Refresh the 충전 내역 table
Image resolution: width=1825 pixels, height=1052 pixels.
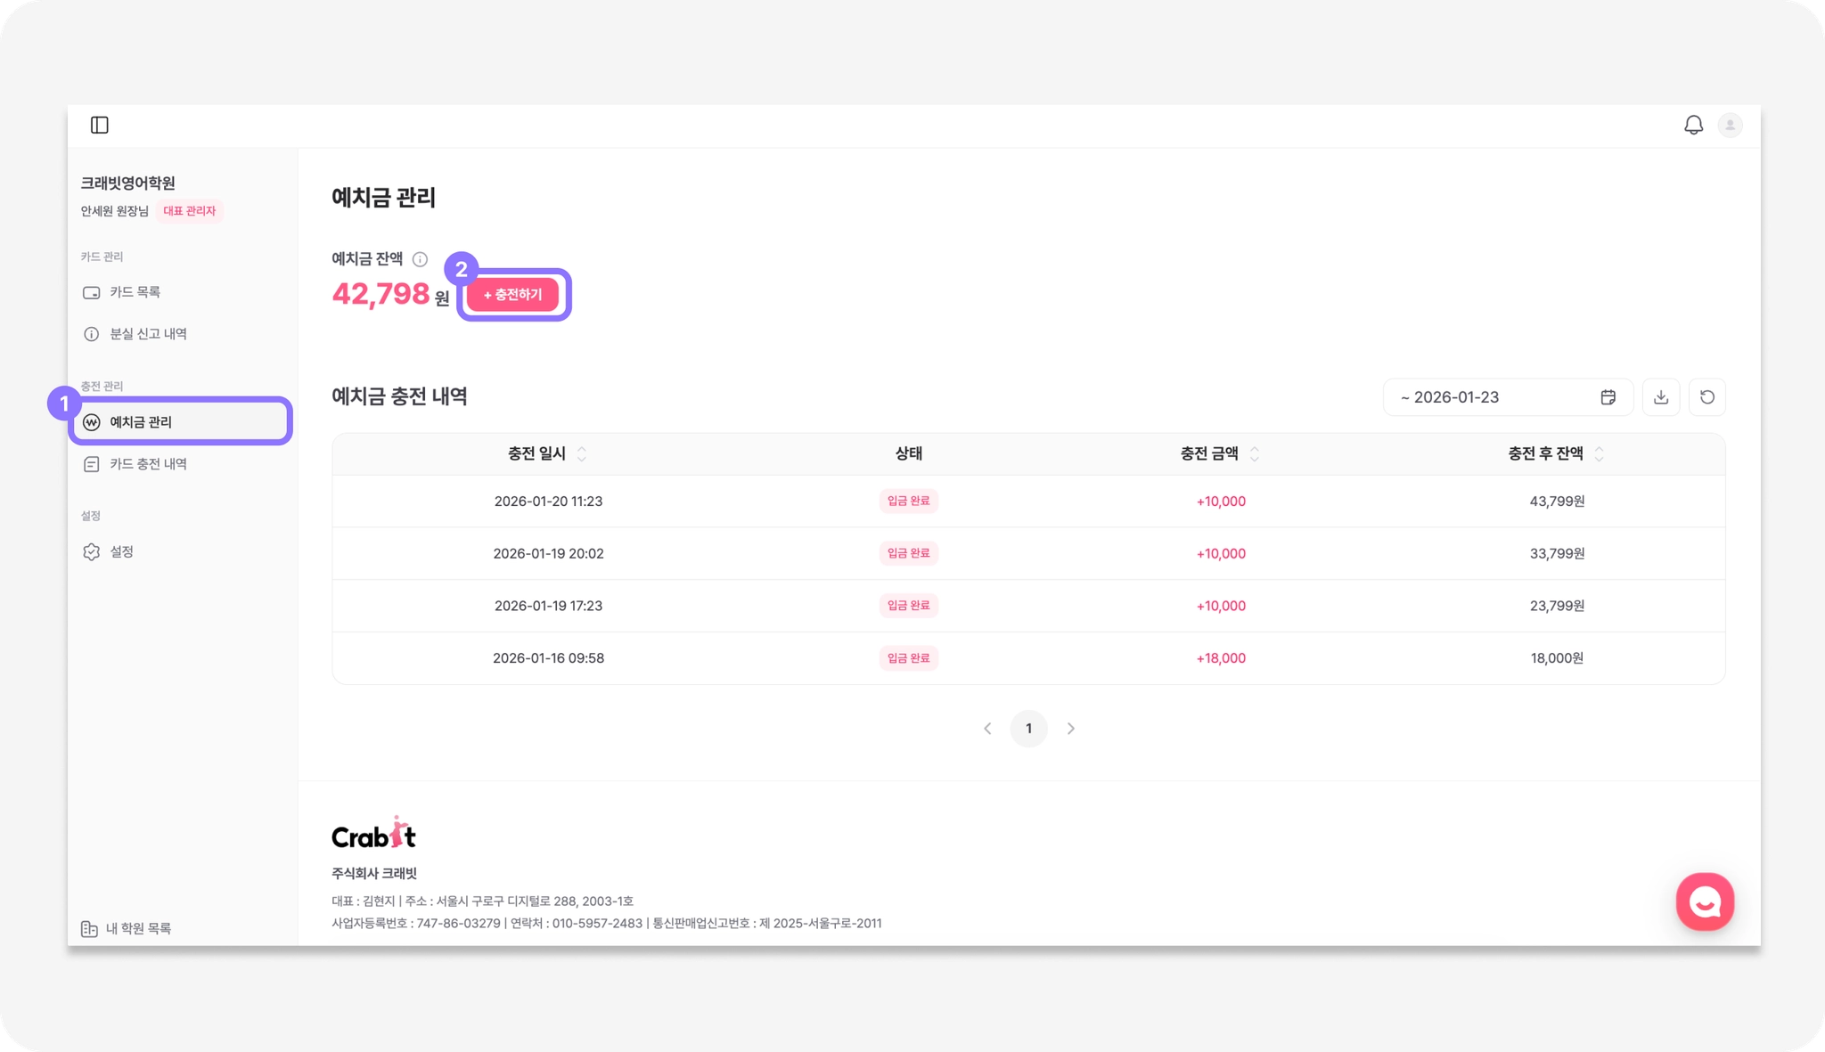[x=1707, y=397]
